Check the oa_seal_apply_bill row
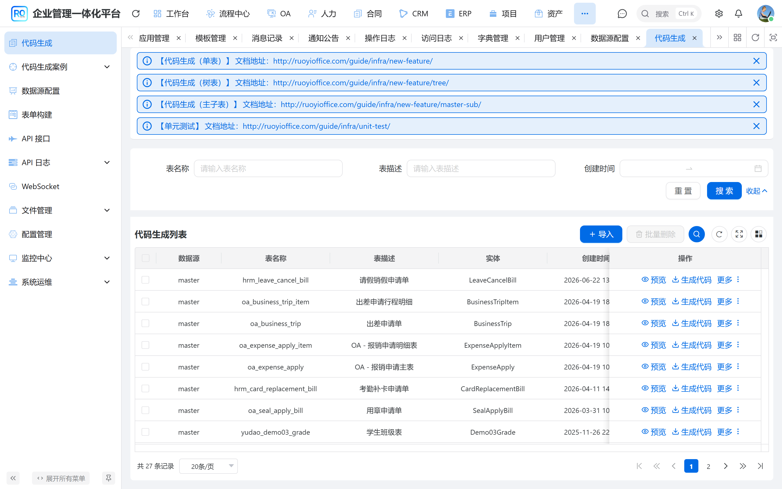 coord(146,410)
